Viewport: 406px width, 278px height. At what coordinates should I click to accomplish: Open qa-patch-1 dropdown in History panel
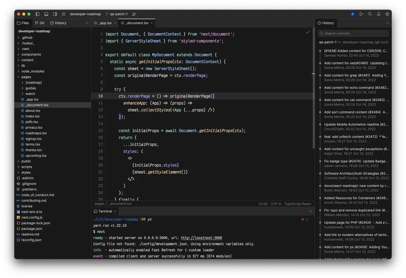[x=330, y=42]
